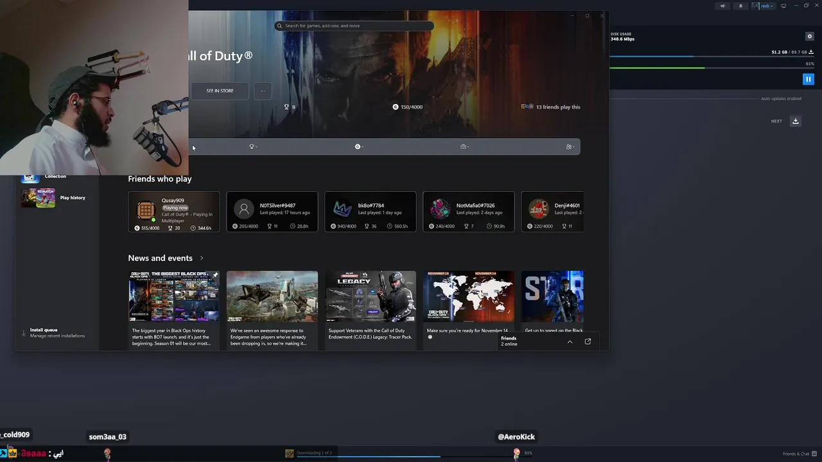
Task: Open the Biggest Black Ops news thumbnail
Action: tap(173, 296)
